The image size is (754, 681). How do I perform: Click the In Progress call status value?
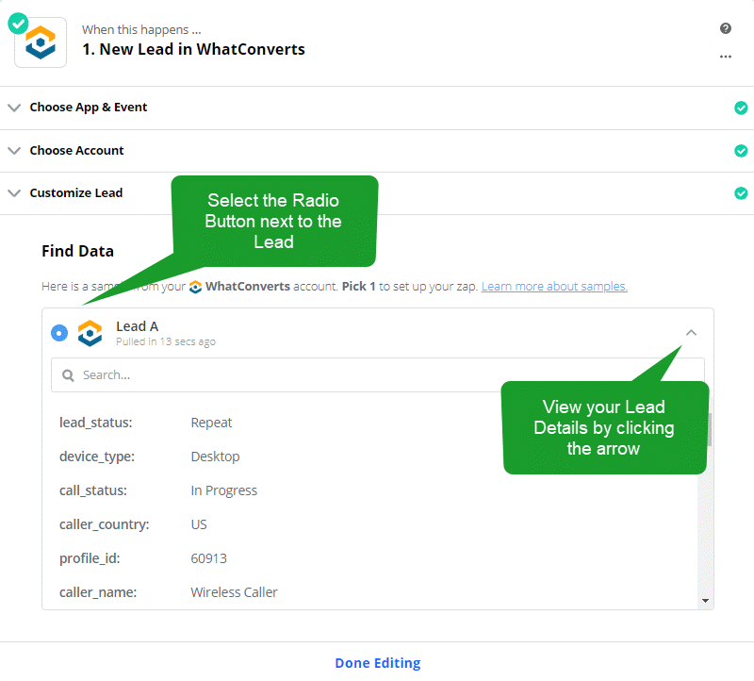(224, 490)
